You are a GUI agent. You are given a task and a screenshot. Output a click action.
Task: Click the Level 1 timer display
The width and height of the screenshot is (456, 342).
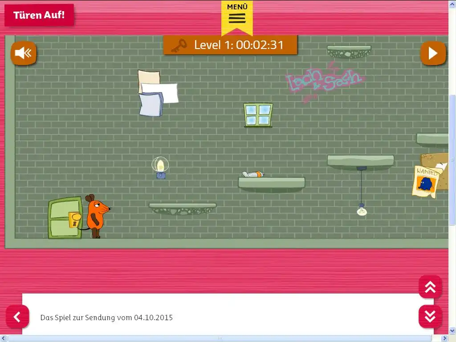pos(230,45)
